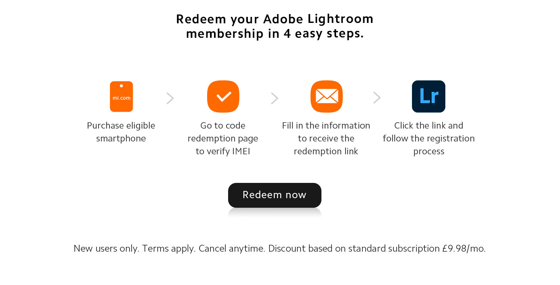560x285 pixels.
Task: Click the Redeem your Adobe Lightroom headline
Action: (x=275, y=26)
